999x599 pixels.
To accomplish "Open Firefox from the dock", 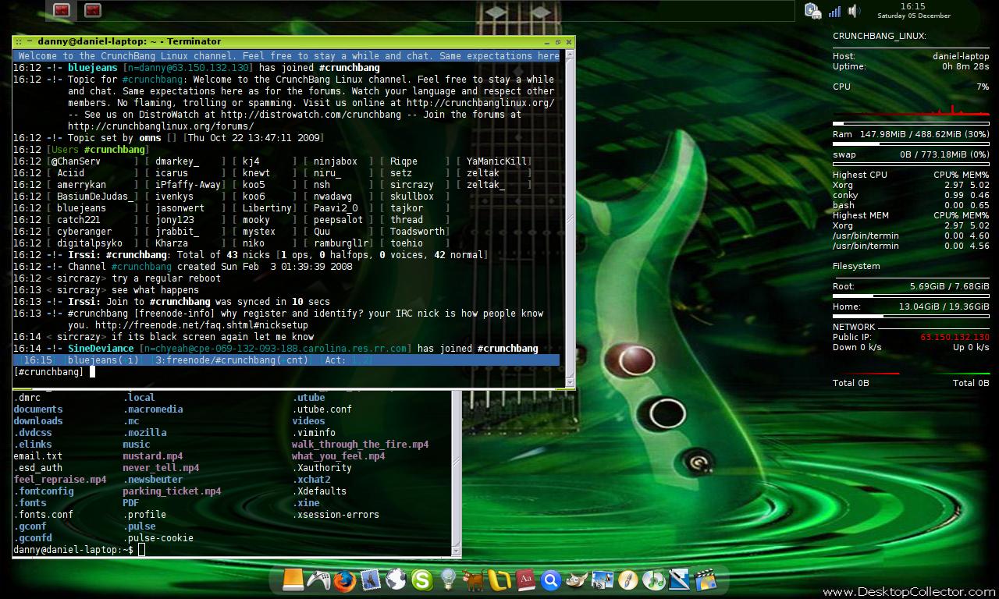I will click(344, 580).
